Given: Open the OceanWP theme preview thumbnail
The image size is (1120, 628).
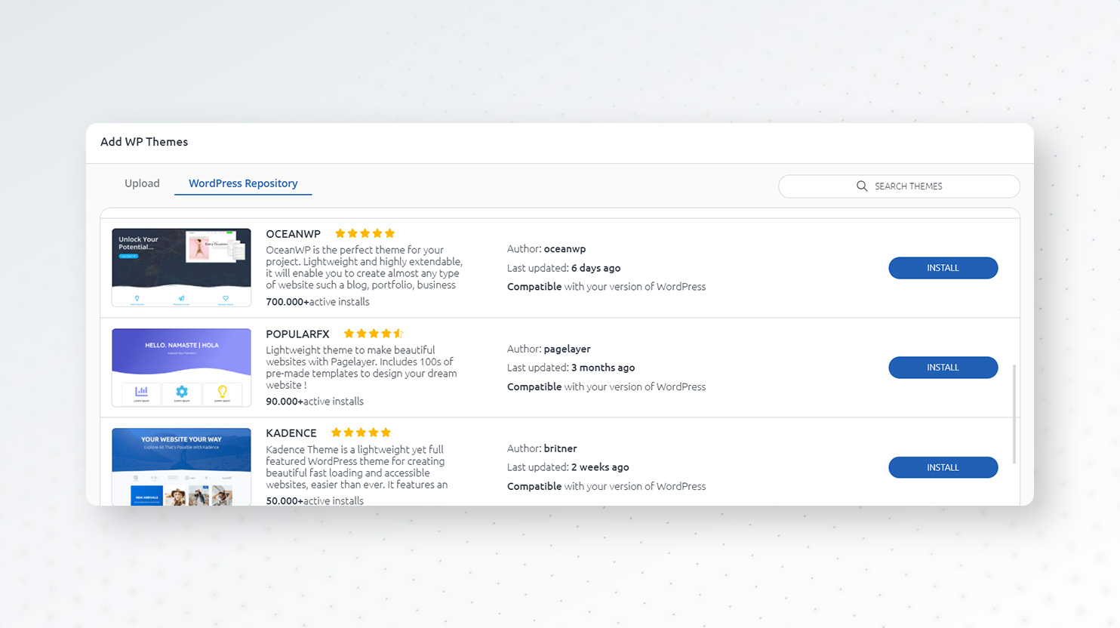Looking at the screenshot, I should pos(181,268).
